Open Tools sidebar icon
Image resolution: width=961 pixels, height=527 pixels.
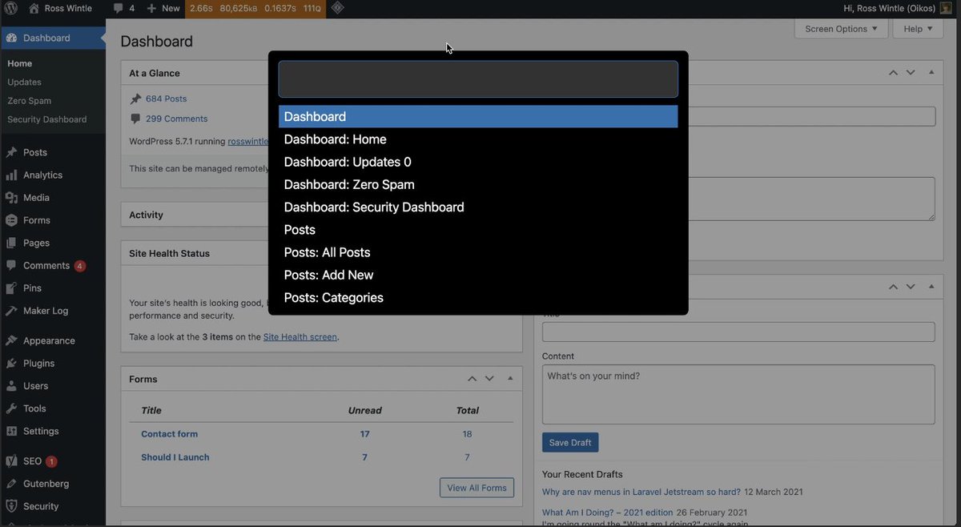11,408
